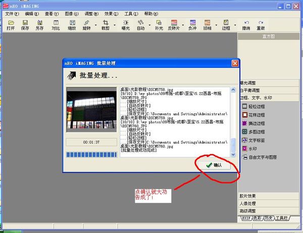Screen dimensions: 303x233
Task: Apply the 反转片 effect from toolbar
Action: coord(173,25)
